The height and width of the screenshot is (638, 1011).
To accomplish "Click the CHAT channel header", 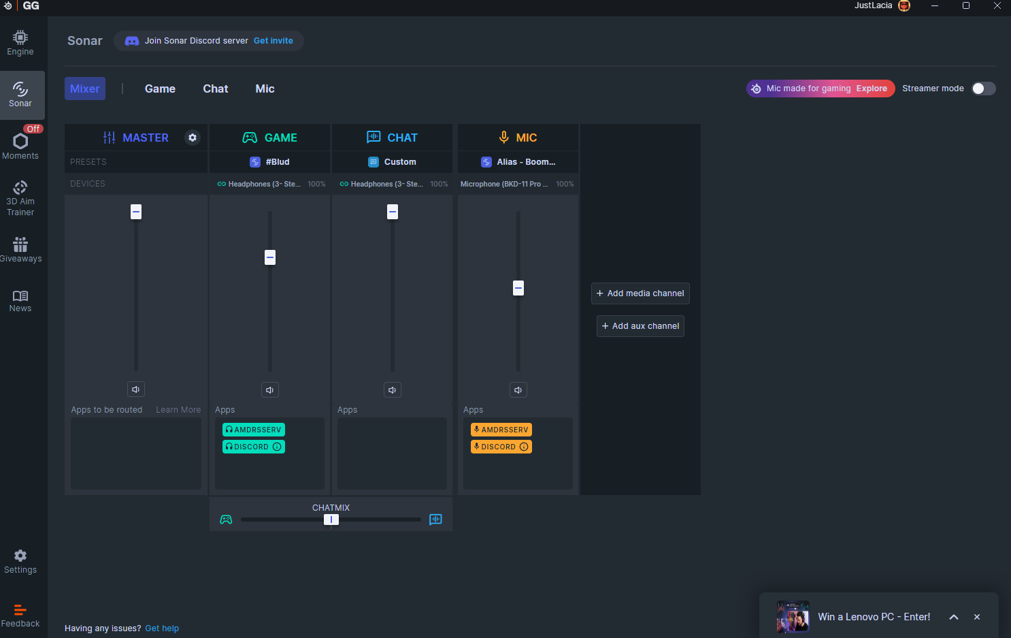I will 393,138.
